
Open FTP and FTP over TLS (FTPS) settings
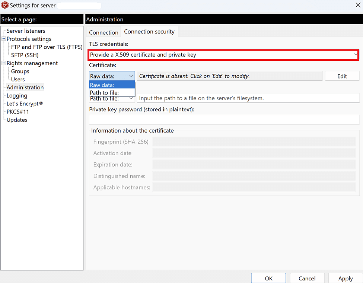(46, 47)
